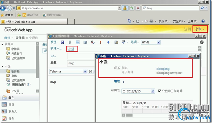Select Deleted Items folder with 1 item
This screenshot has height=123, width=212.
[18, 85]
